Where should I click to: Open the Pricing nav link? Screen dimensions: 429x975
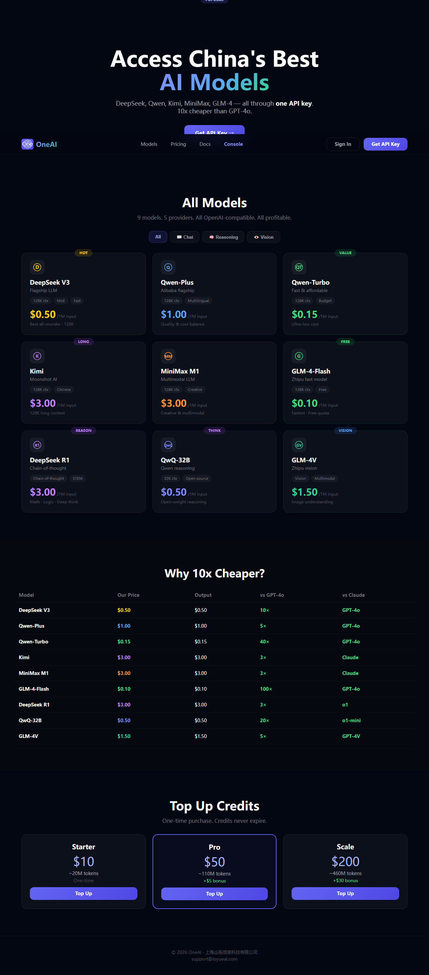pos(178,144)
